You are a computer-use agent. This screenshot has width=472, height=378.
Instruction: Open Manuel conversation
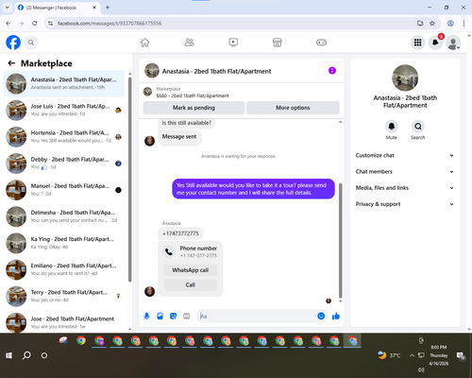click(63, 190)
